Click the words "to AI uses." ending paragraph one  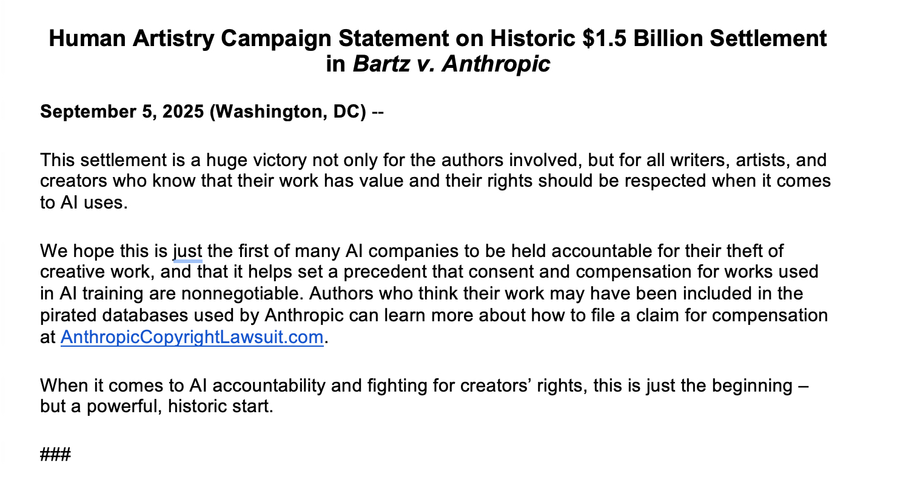[84, 203]
